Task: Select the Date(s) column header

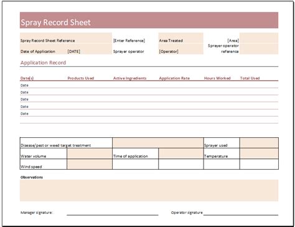Action: tap(27, 78)
